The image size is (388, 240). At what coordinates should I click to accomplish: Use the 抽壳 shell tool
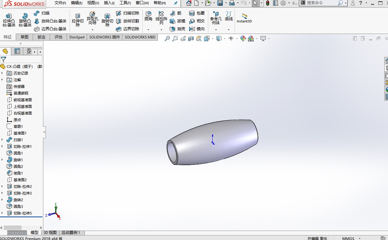[x=177, y=29]
